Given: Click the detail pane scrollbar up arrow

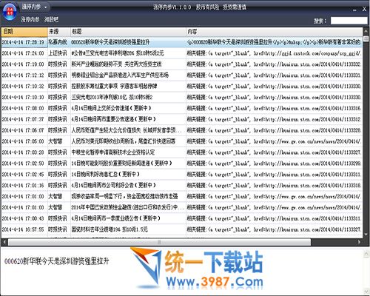Looking at the screenshot, I should coord(366,253).
